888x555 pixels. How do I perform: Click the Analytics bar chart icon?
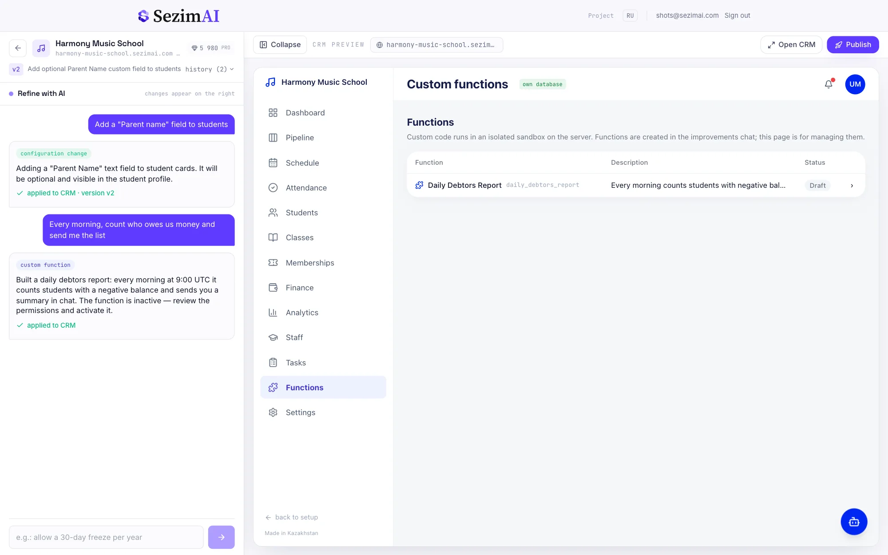(273, 313)
